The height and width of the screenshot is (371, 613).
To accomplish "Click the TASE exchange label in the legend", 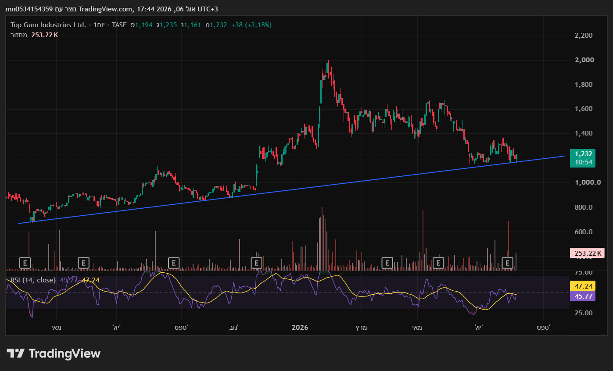I will [119, 25].
